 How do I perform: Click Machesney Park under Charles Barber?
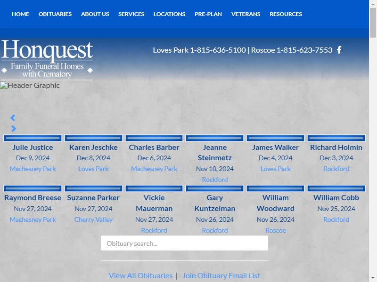(154, 169)
